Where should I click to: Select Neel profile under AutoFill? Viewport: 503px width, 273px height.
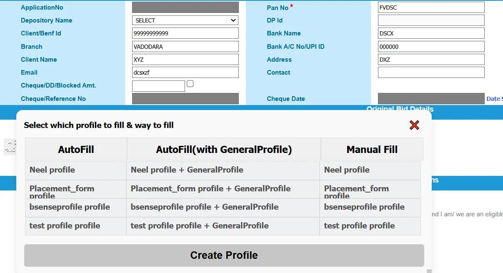click(x=75, y=170)
